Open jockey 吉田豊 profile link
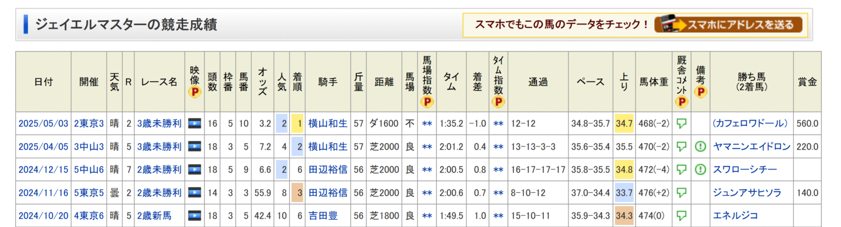 click(324, 215)
